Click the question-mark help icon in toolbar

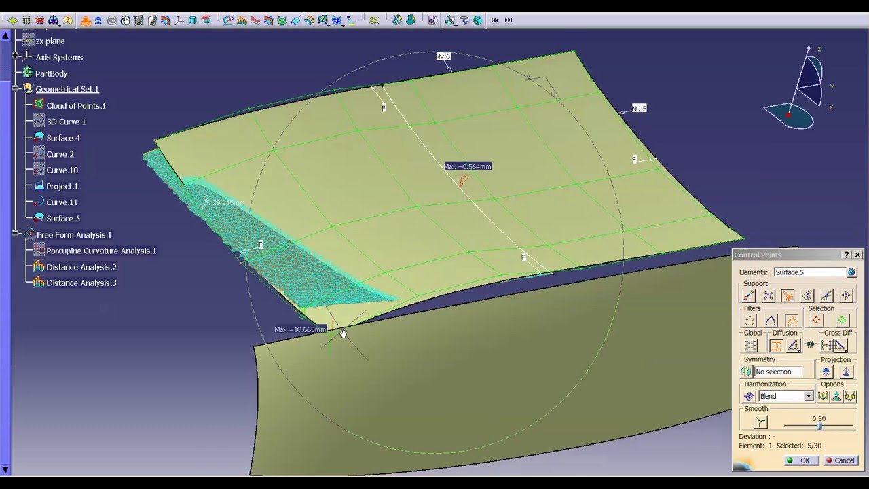pyautogui.click(x=67, y=20)
